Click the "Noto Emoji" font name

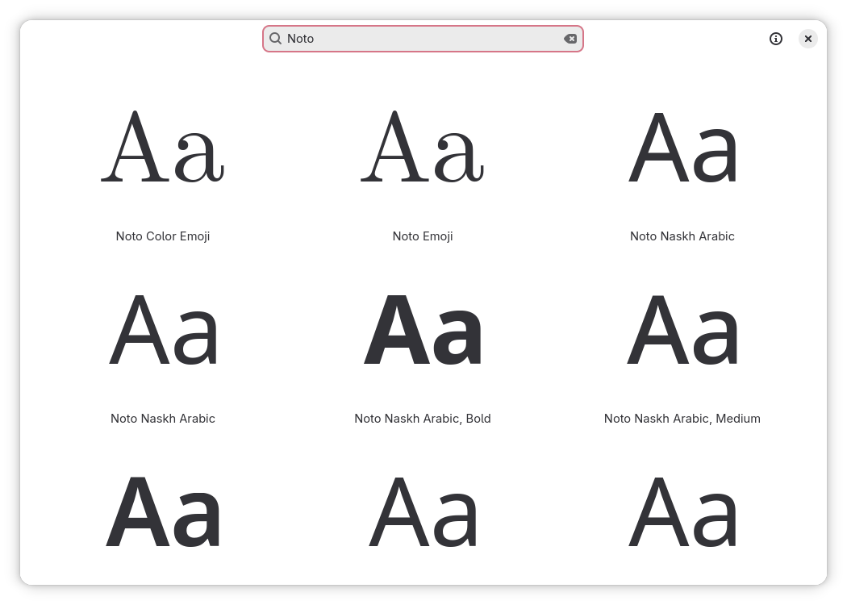423,236
